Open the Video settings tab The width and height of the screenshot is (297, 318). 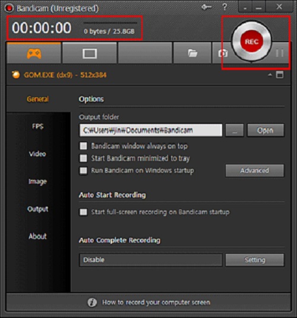(38, 154)
